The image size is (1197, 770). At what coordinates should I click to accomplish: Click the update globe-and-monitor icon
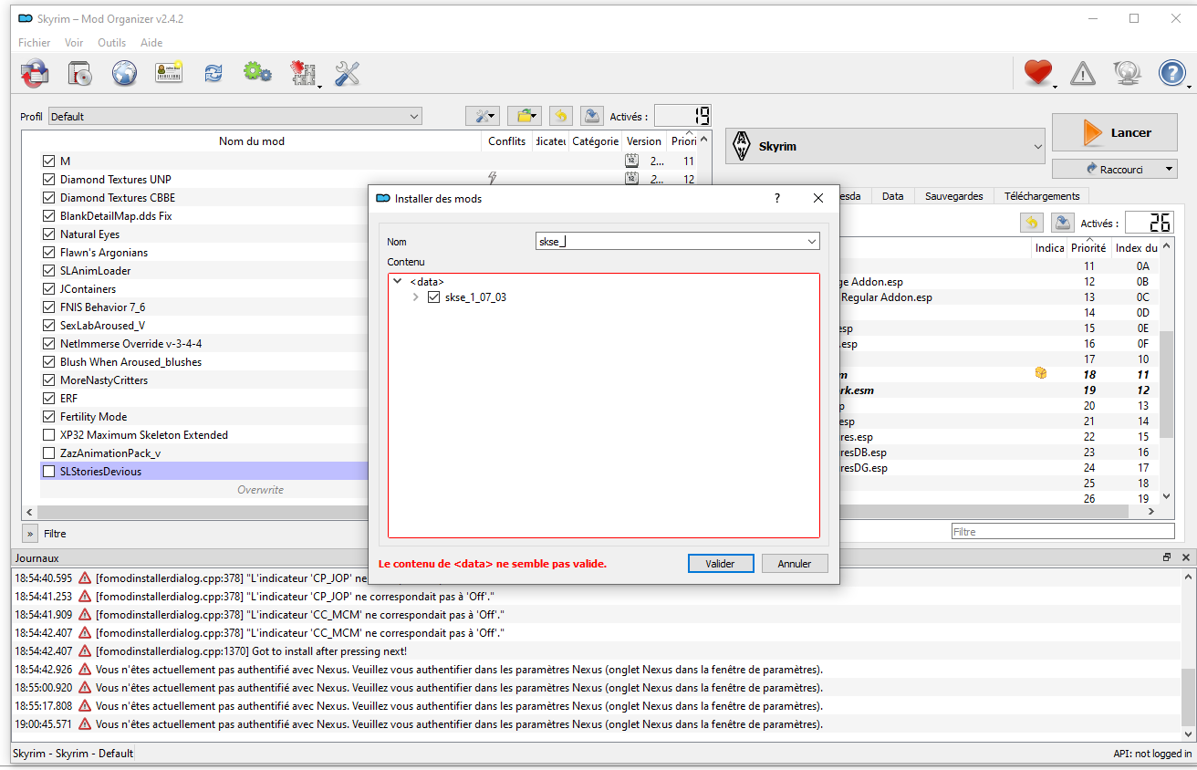tap(1128, 73)
